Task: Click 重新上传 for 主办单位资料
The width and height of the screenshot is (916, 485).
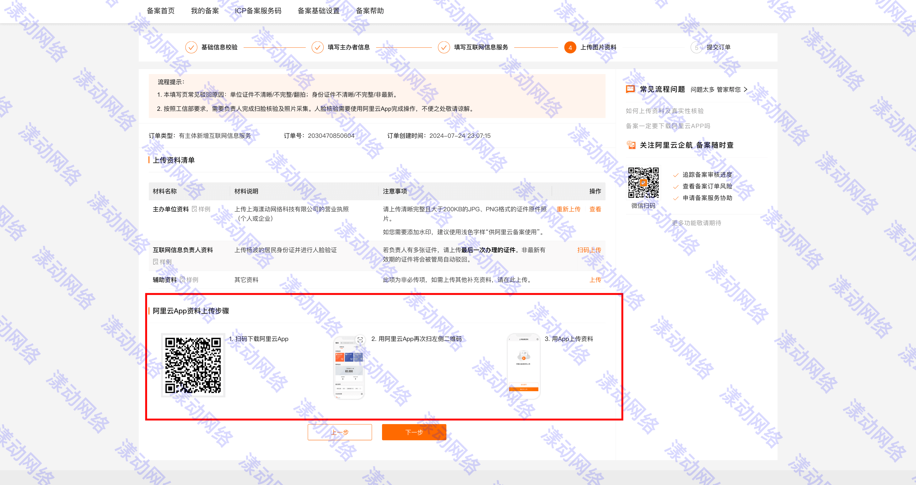Action: (568, 209)
